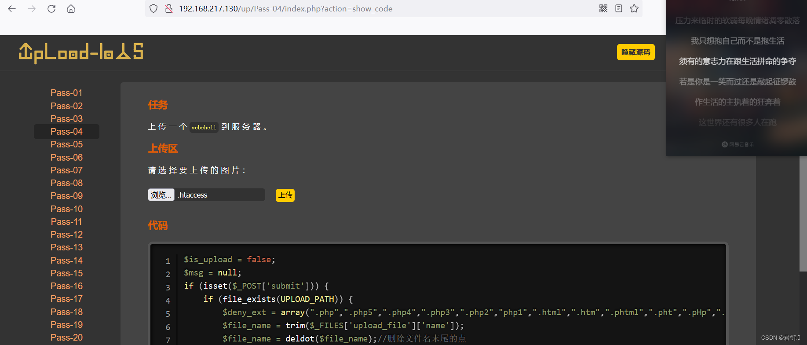Show the QR code for this page
The height and width of the screenshot is (345, 807).
(x=603, y=8)
